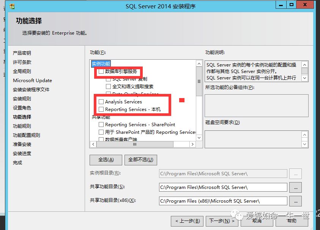Click 产品密钥 step in the left sidebar

(x=22, y=53)
